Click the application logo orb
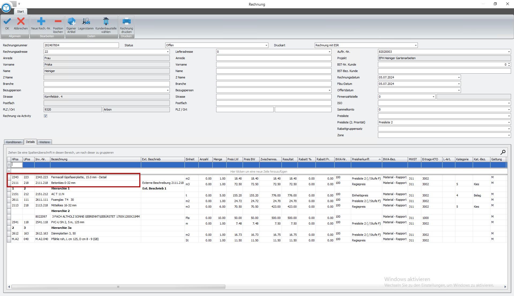The width and height of the screenshot is (514, 296). (x=6, y=8)
